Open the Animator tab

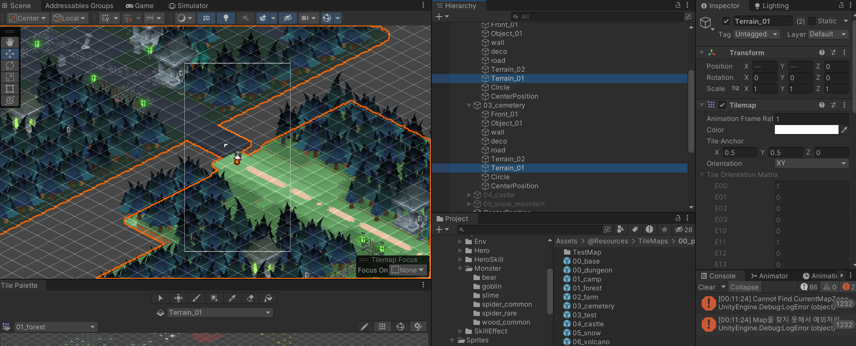(769, 276)
